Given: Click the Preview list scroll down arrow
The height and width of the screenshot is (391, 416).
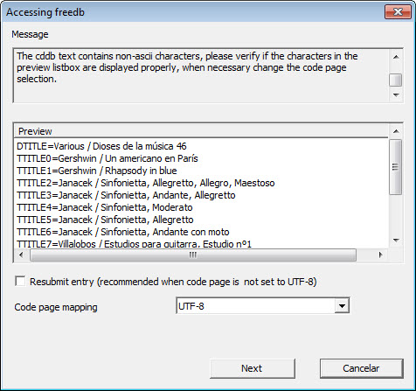Looking at the screenshot, I should coord(396,241).
